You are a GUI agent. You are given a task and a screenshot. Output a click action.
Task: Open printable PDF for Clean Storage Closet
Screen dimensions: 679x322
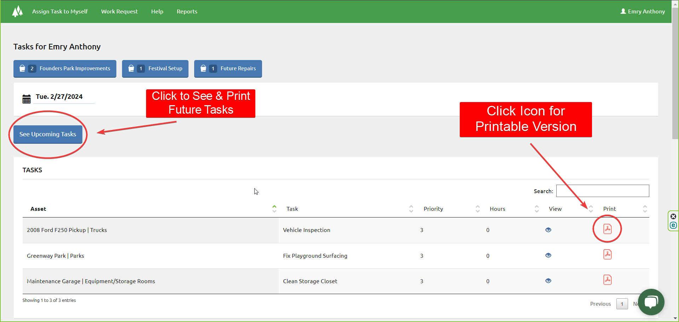tap(608, 280)
